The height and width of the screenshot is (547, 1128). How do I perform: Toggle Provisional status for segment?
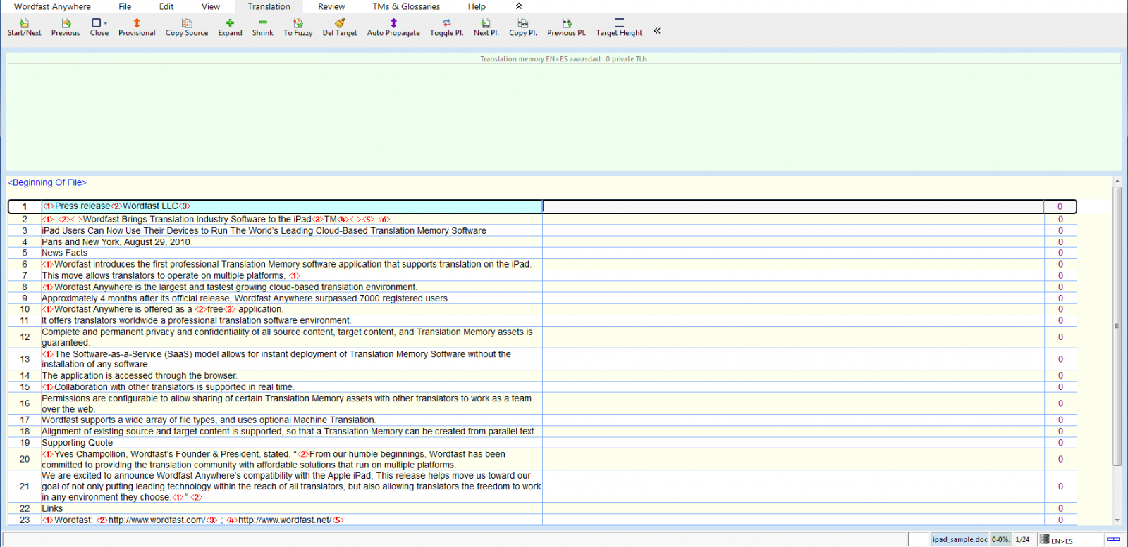click(x=137, y=23)
